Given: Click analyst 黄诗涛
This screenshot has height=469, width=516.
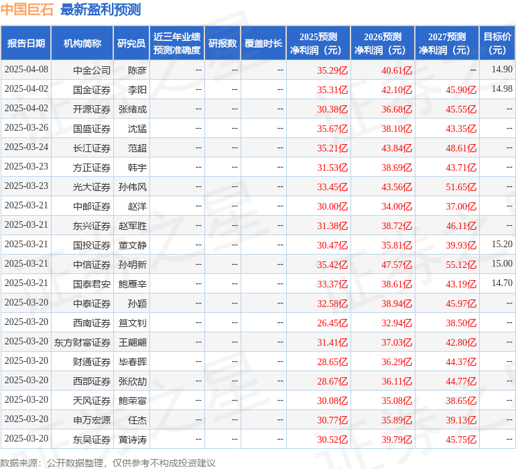Looking at the screenshot, I should coord(133,439).
